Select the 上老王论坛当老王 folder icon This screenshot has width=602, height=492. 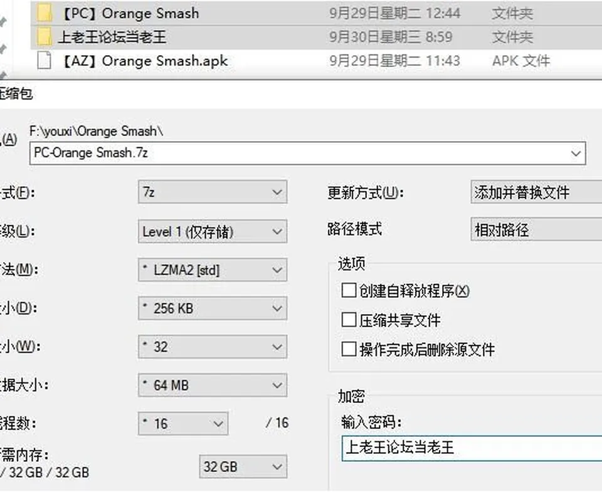(x=45, y=37)
